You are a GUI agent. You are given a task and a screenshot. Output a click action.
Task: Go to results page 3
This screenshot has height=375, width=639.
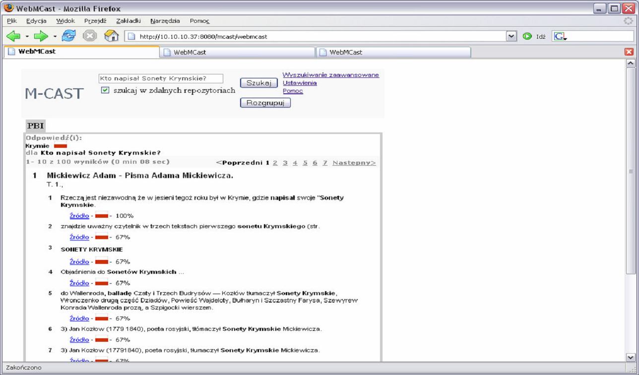pos(285,163)
